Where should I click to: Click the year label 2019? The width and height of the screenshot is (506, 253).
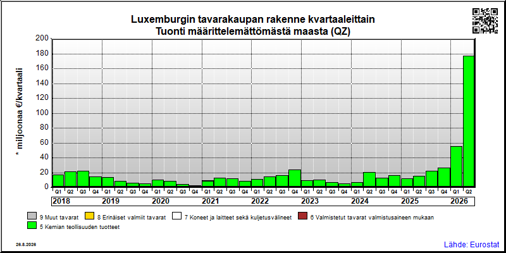111,201
